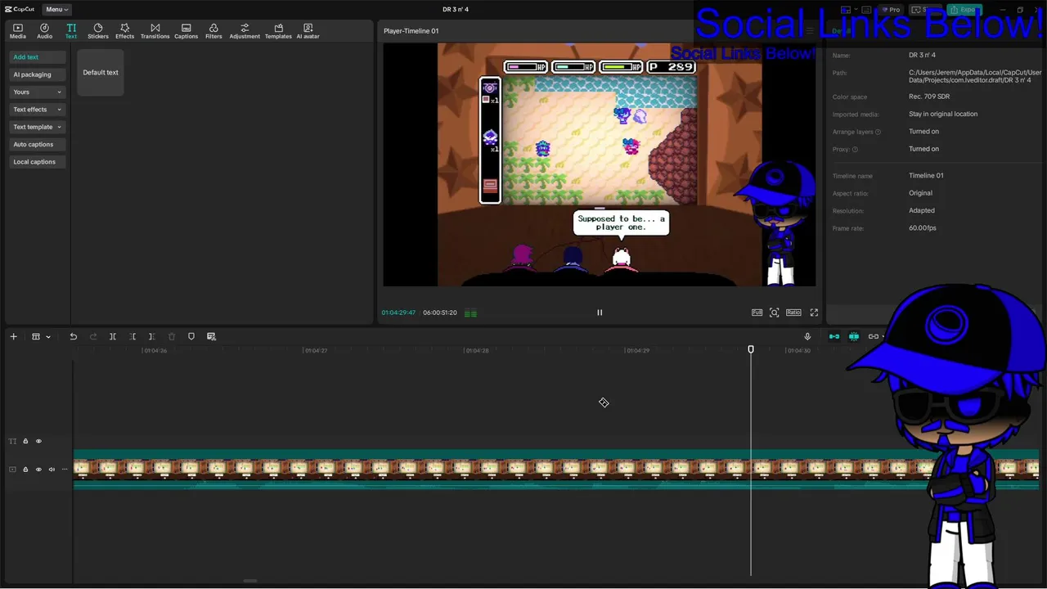This screenshot has height=589, width=1047.
Task: Click the current timecode 01:04:29:47
Action: [x=398, y=312]
